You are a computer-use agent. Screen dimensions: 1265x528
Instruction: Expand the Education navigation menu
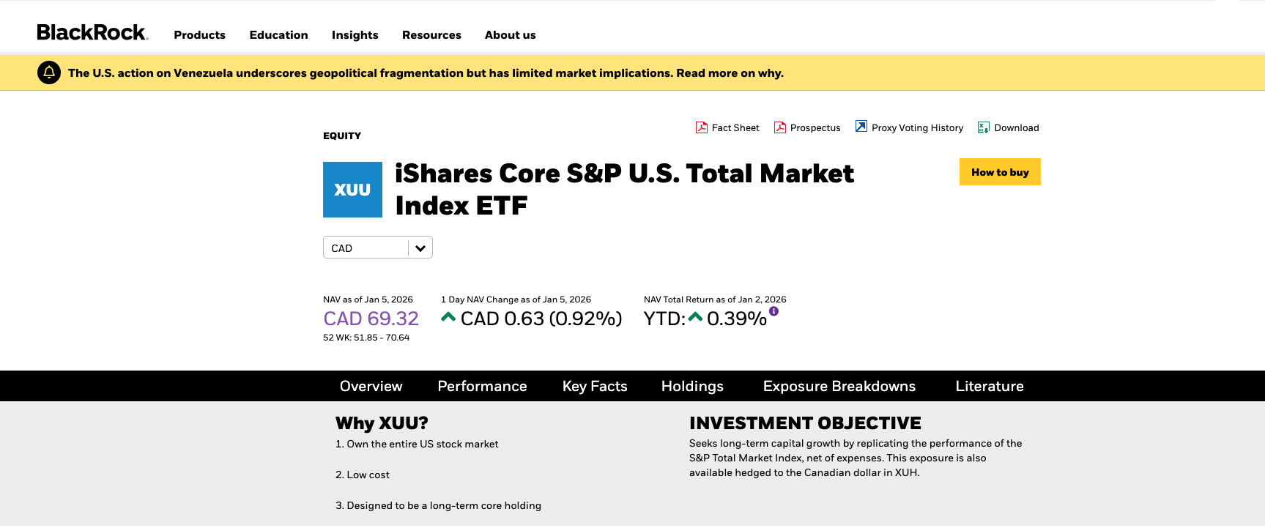pos(278,35)
